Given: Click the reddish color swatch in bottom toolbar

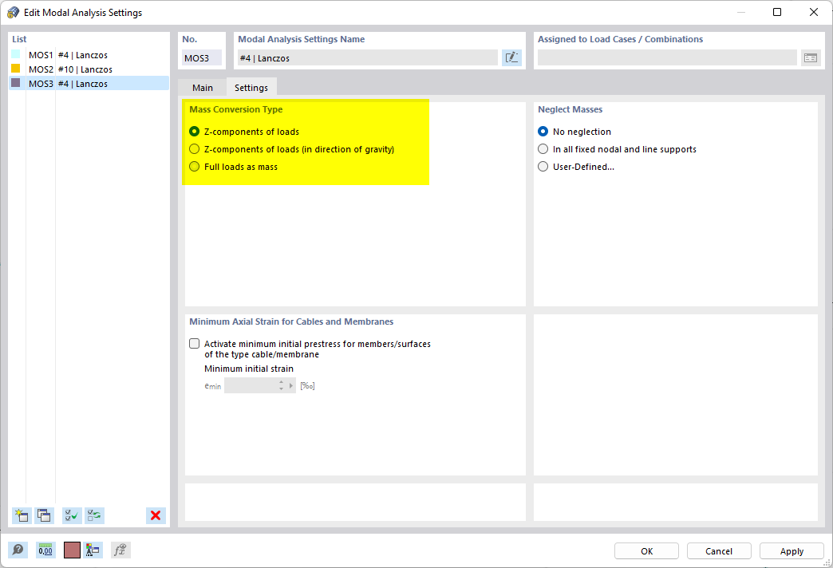Looking at the screenshot, I should point(72,550).
